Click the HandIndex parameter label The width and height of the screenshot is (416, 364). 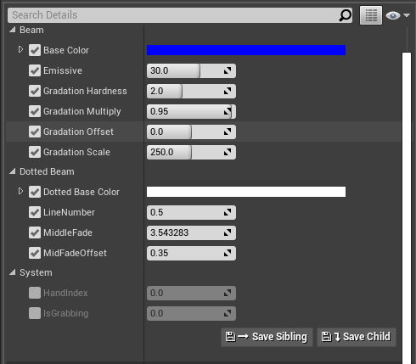click(65, 293)
